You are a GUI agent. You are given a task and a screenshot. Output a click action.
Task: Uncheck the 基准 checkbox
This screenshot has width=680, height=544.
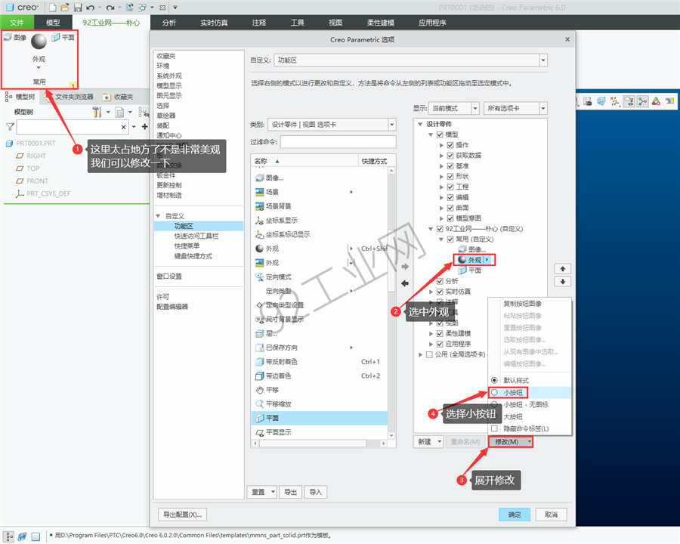click(x=450, y=165)
